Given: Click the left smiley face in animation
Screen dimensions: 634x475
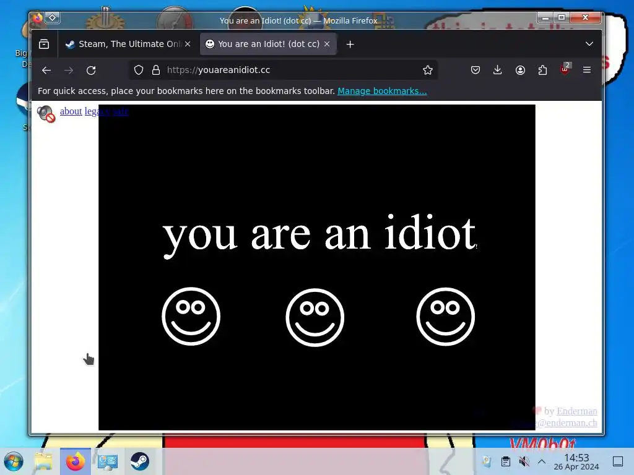Looking at the screenshot, I should [x=191, y=316].
